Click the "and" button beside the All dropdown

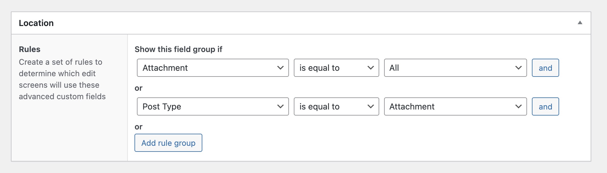point(545,68)
